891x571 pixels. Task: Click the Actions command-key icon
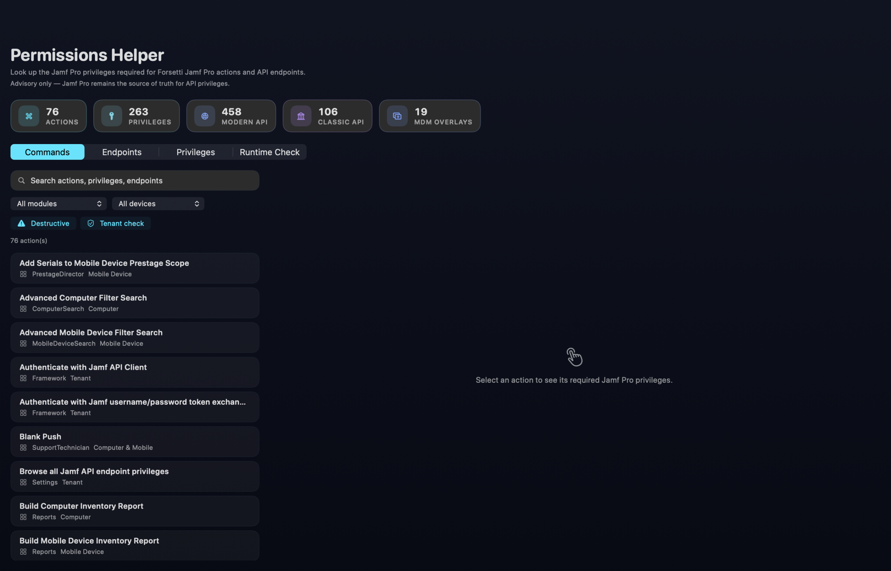[x=29, y=116]
